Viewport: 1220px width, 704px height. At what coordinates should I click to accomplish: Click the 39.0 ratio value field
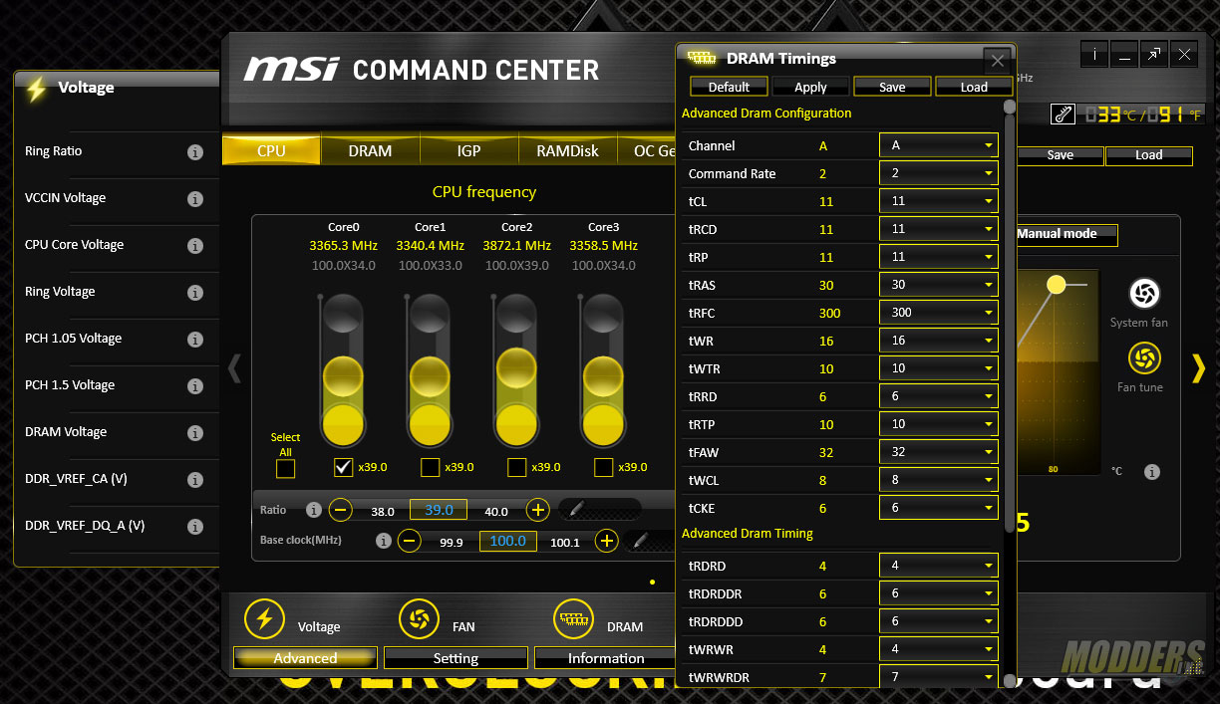[439, 510]
